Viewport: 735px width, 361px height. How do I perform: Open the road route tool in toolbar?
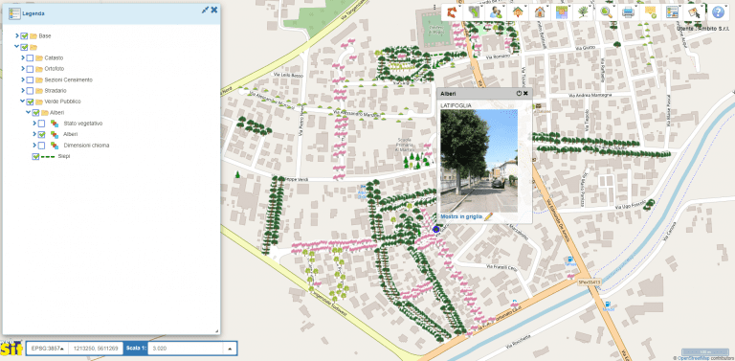coord(475,12)
